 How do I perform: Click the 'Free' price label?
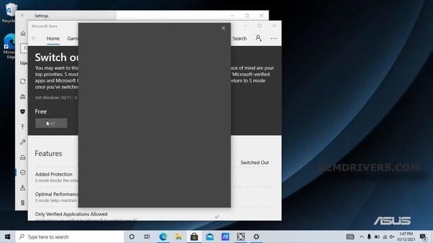tap(41, 111)
